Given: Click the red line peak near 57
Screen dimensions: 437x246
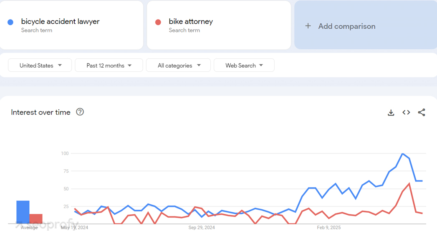Looking at the screenshot, I should click(x=409, y=183).
